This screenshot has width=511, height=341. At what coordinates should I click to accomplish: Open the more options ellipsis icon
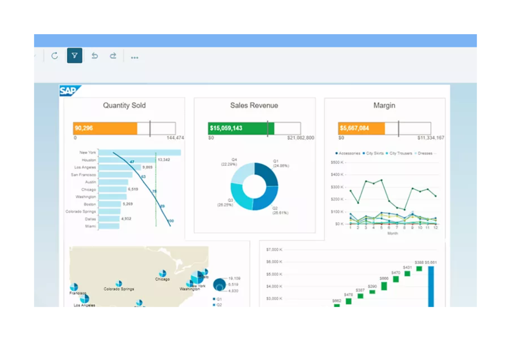(x=135, y=57)
